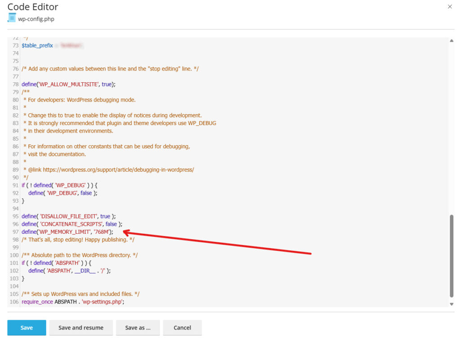Click Save and resume

81,327
